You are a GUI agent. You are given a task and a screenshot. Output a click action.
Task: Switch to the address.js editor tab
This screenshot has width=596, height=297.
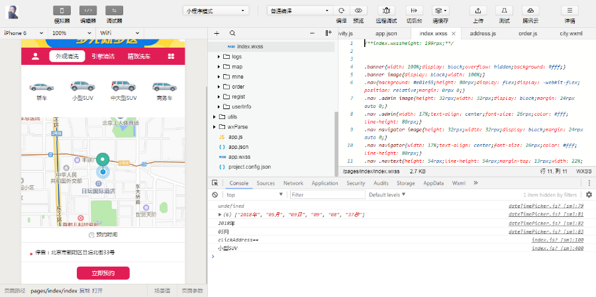[483, 33]
